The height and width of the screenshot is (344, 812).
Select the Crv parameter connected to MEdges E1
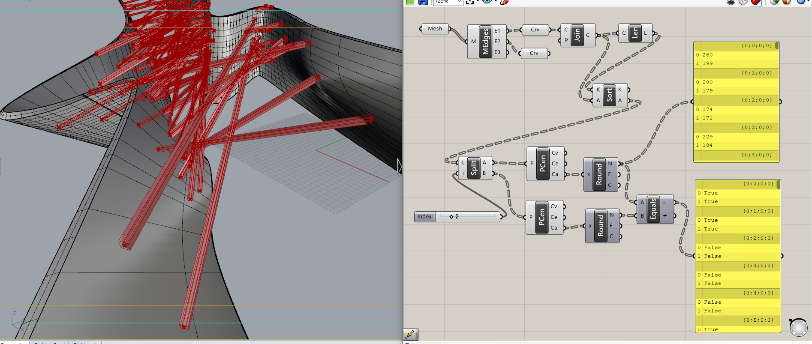click(535, 30)
